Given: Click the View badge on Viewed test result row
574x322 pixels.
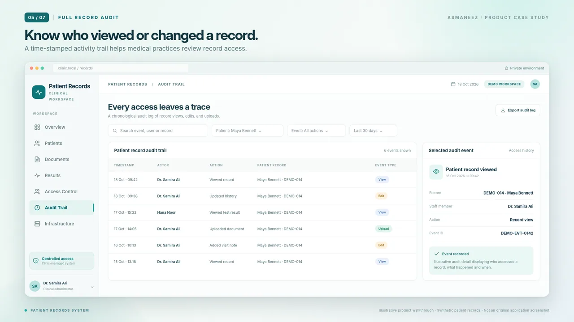Looking at the screenshot, I should [382, 212].
